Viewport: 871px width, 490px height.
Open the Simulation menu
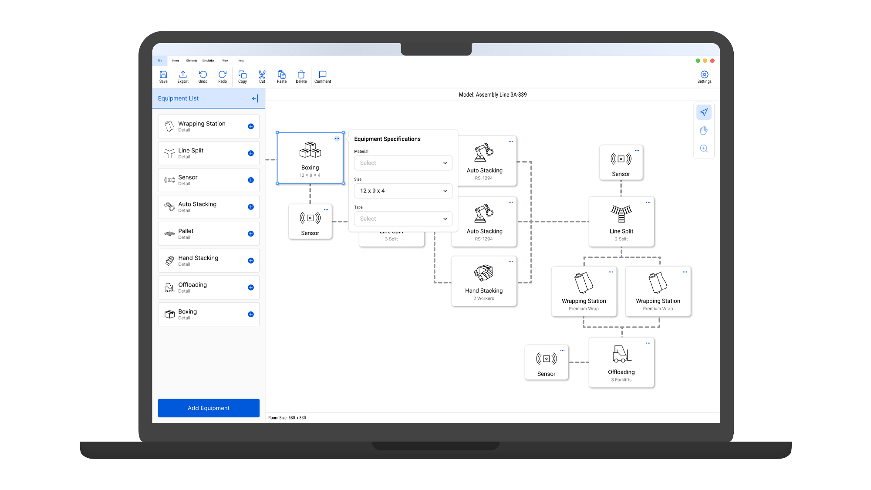pyautogui.click(x=208, y=61)
